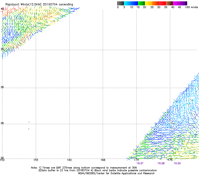The image size is (199, 175).
Task: Click the longitude label 160
Action: click(69, 160)
